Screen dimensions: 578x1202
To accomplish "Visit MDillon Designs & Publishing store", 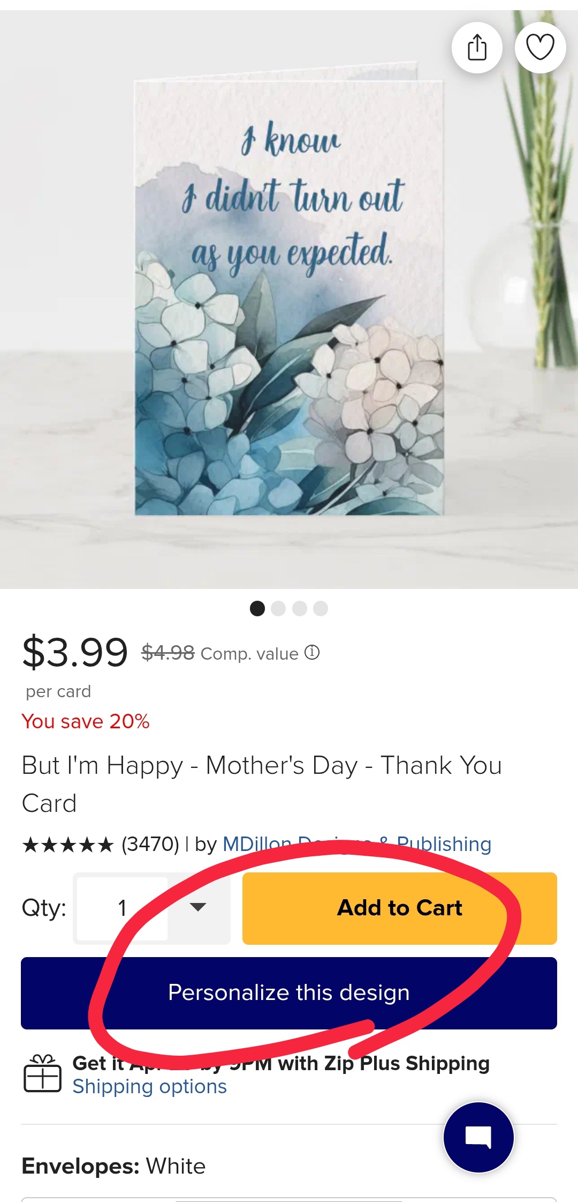I will 357,844.
